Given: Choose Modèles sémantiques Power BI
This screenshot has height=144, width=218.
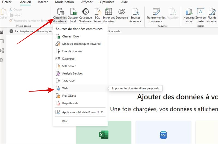Looking at the screenshot, I should tap(80, 44).
